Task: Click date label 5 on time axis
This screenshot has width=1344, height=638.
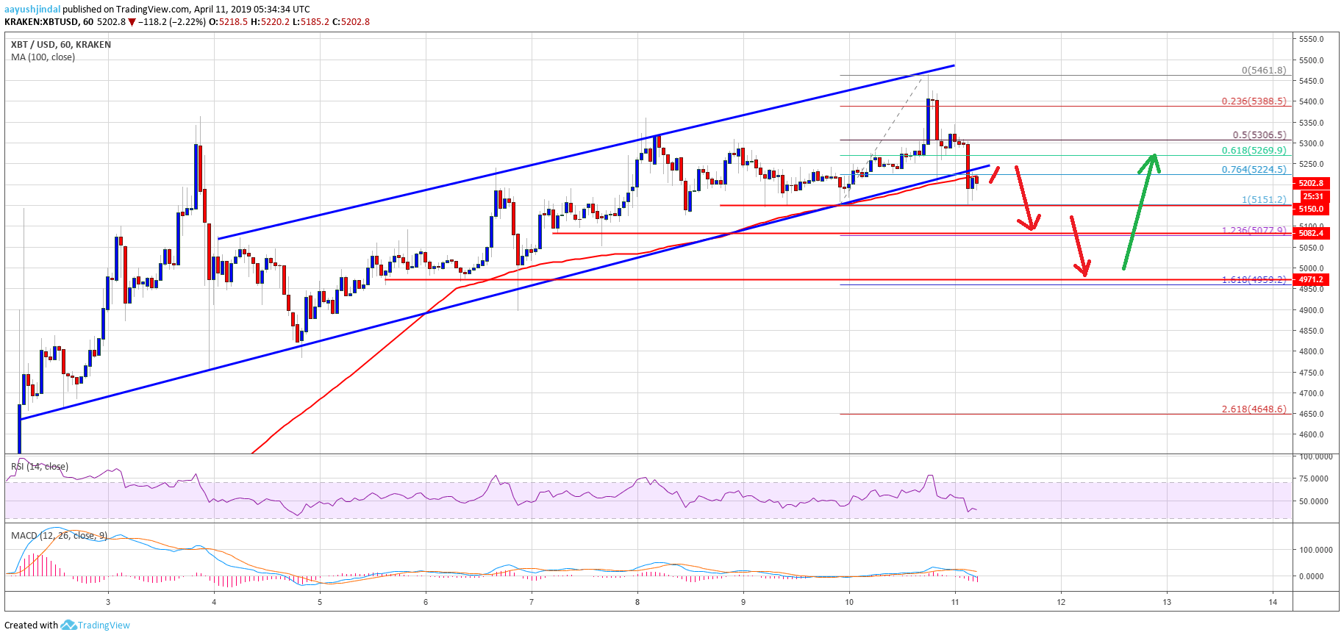Action: coord(320,602)
